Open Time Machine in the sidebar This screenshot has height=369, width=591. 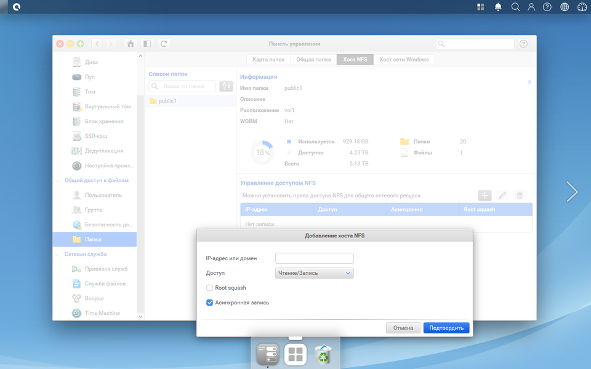point(95,313)
